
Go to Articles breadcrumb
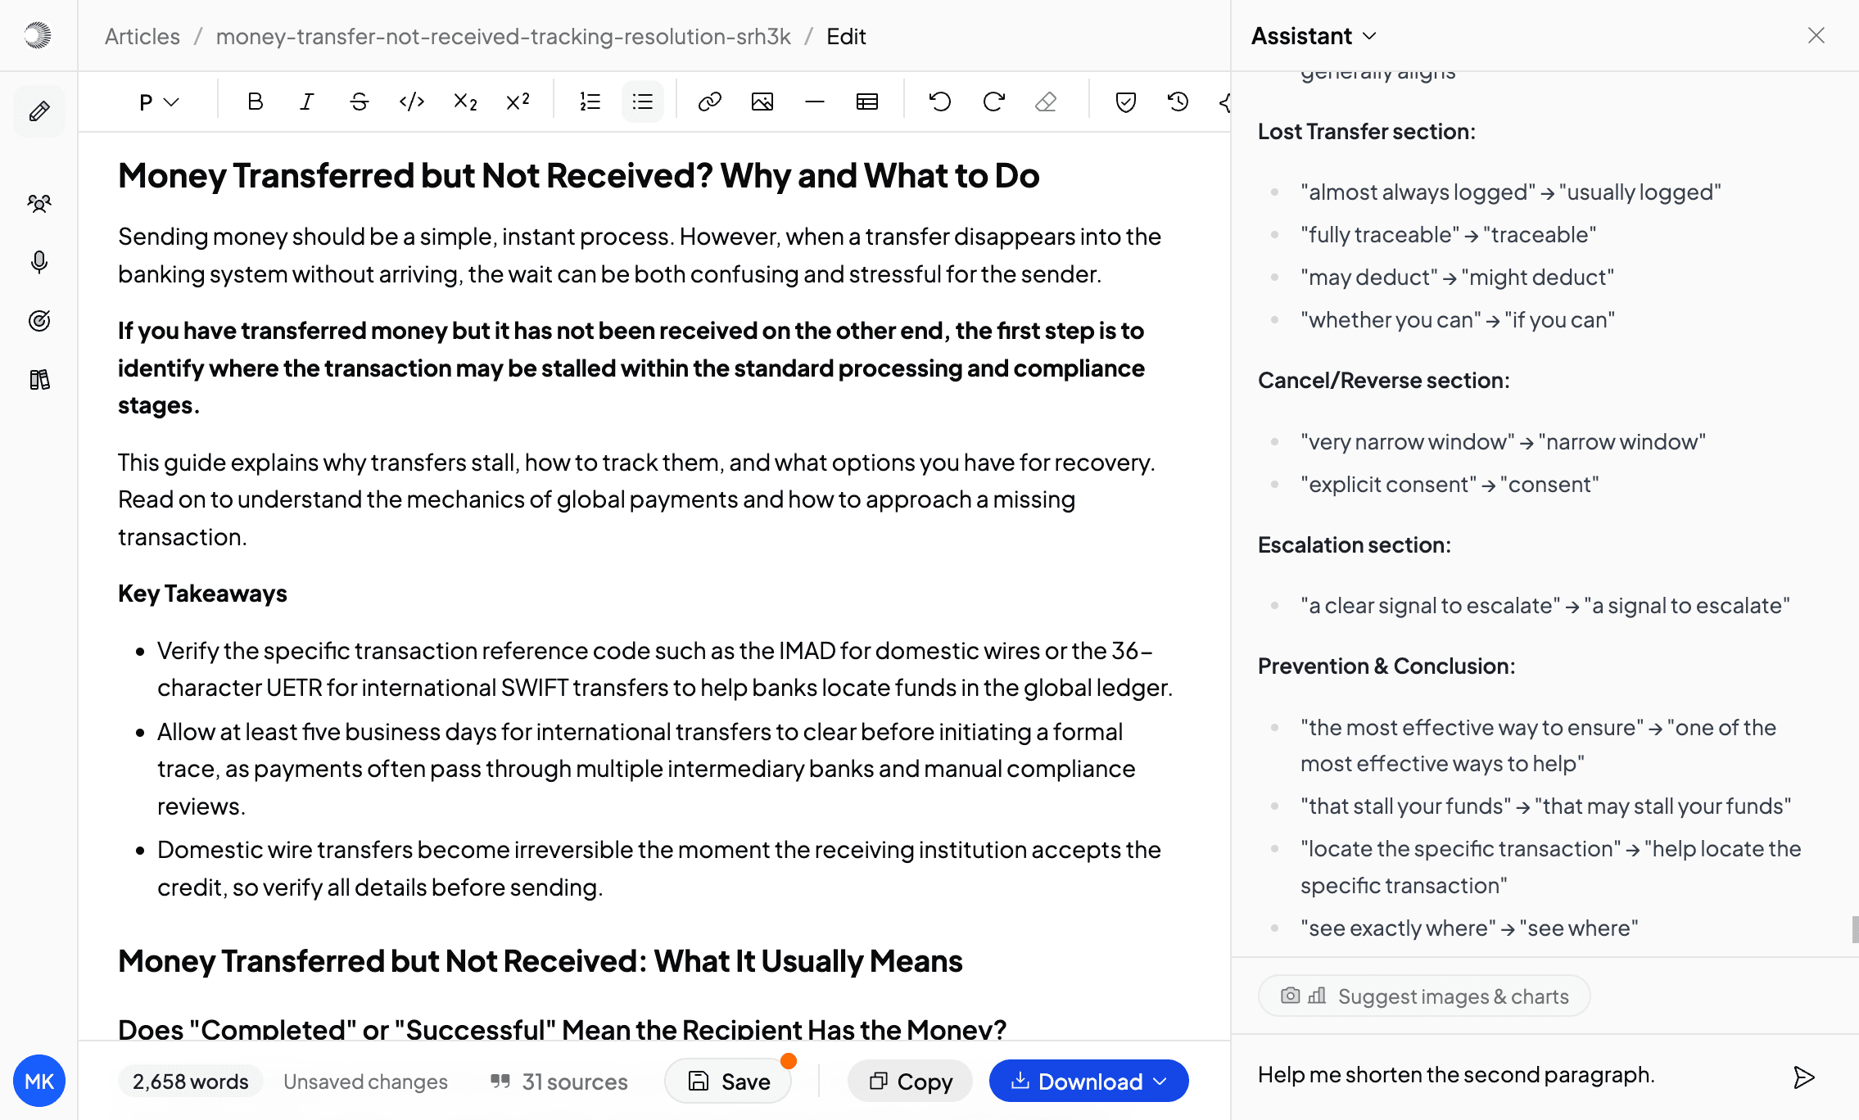[142, 36]
